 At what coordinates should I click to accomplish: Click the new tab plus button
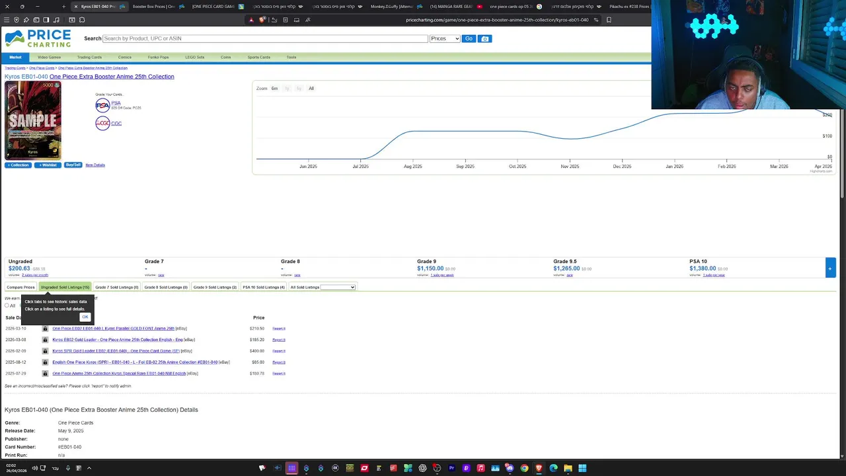[63, 7]
